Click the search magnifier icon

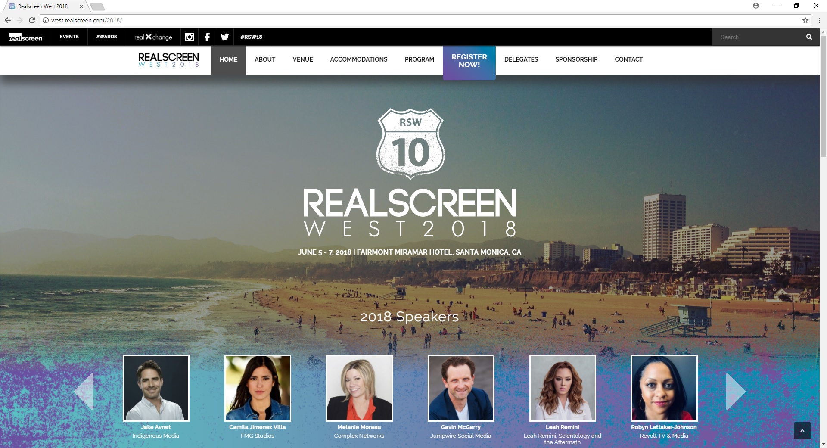coord(809,37)
